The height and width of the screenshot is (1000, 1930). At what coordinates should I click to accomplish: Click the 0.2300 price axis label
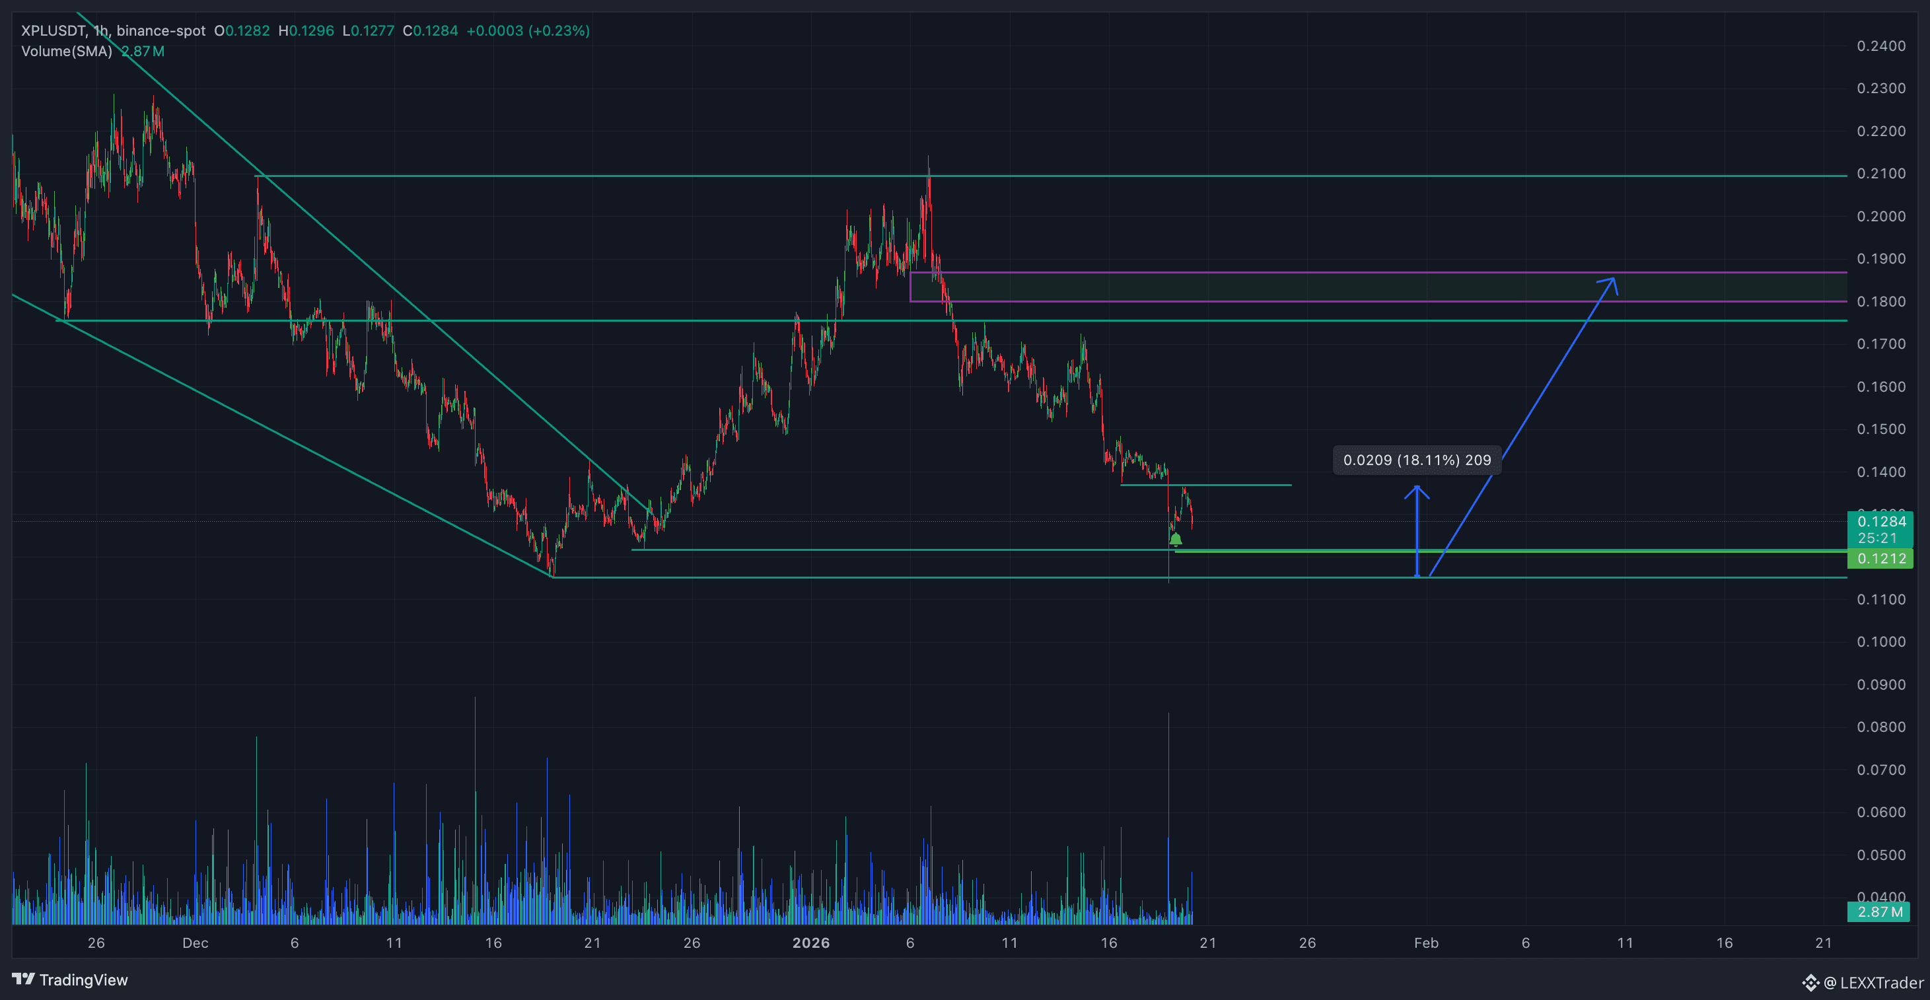[1880, 89]
